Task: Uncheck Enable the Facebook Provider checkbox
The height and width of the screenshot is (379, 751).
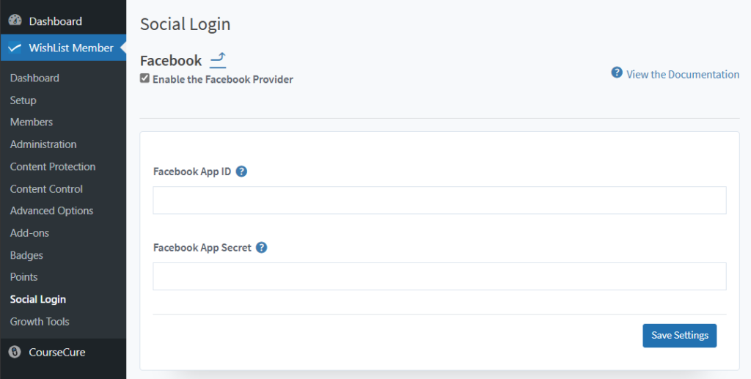Action: tap(144, 78)
